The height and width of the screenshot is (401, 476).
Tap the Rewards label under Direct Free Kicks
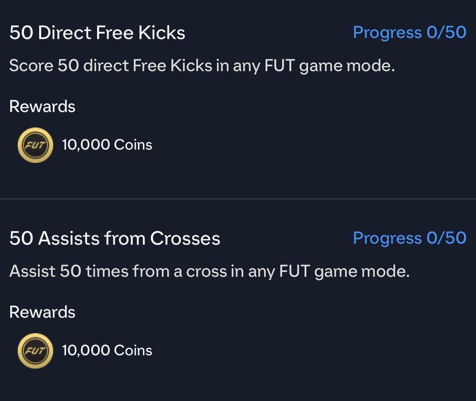coord(42,107)
